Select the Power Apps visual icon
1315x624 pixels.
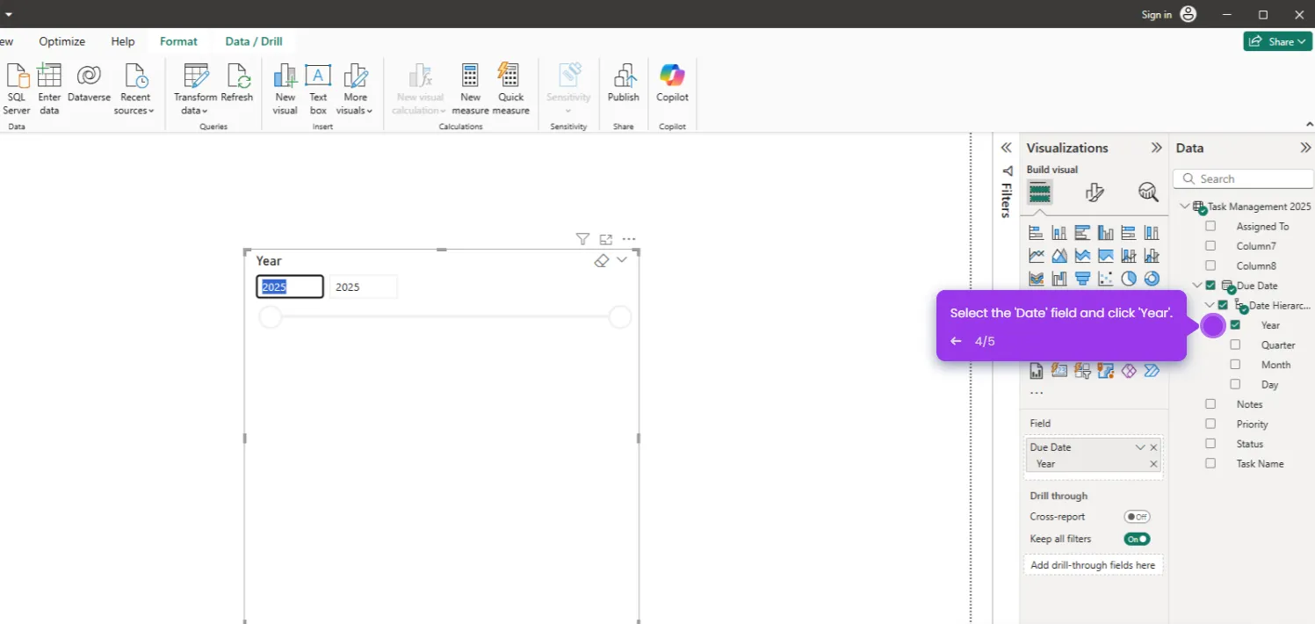pyautogui.click(x=1128, y=371)
